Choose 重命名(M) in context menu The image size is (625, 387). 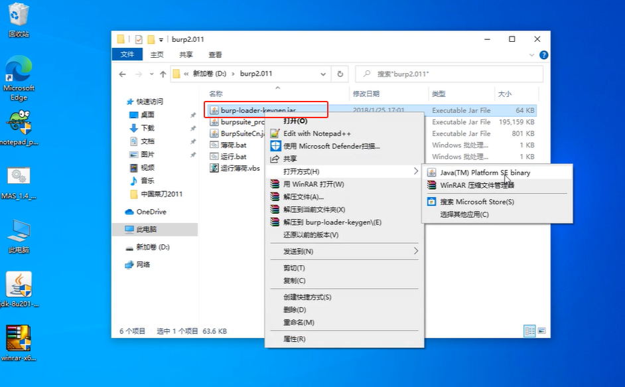(x=344, y=322)
